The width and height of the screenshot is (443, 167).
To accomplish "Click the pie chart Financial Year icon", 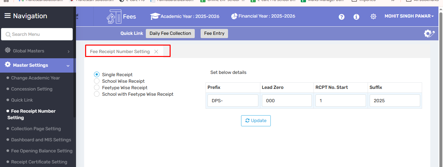I will pyautogui.click(x=234, y=16).
